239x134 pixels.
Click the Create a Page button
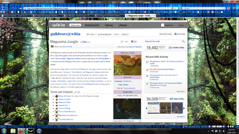point(177,47)
